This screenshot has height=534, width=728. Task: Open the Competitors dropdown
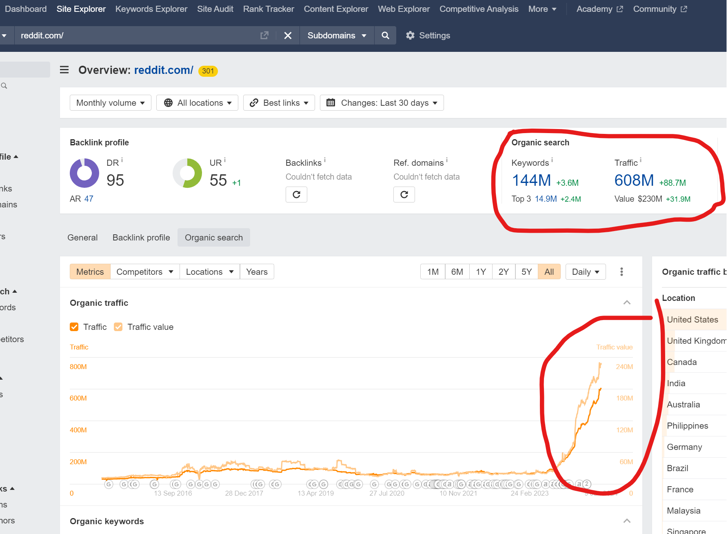(145, 272)
